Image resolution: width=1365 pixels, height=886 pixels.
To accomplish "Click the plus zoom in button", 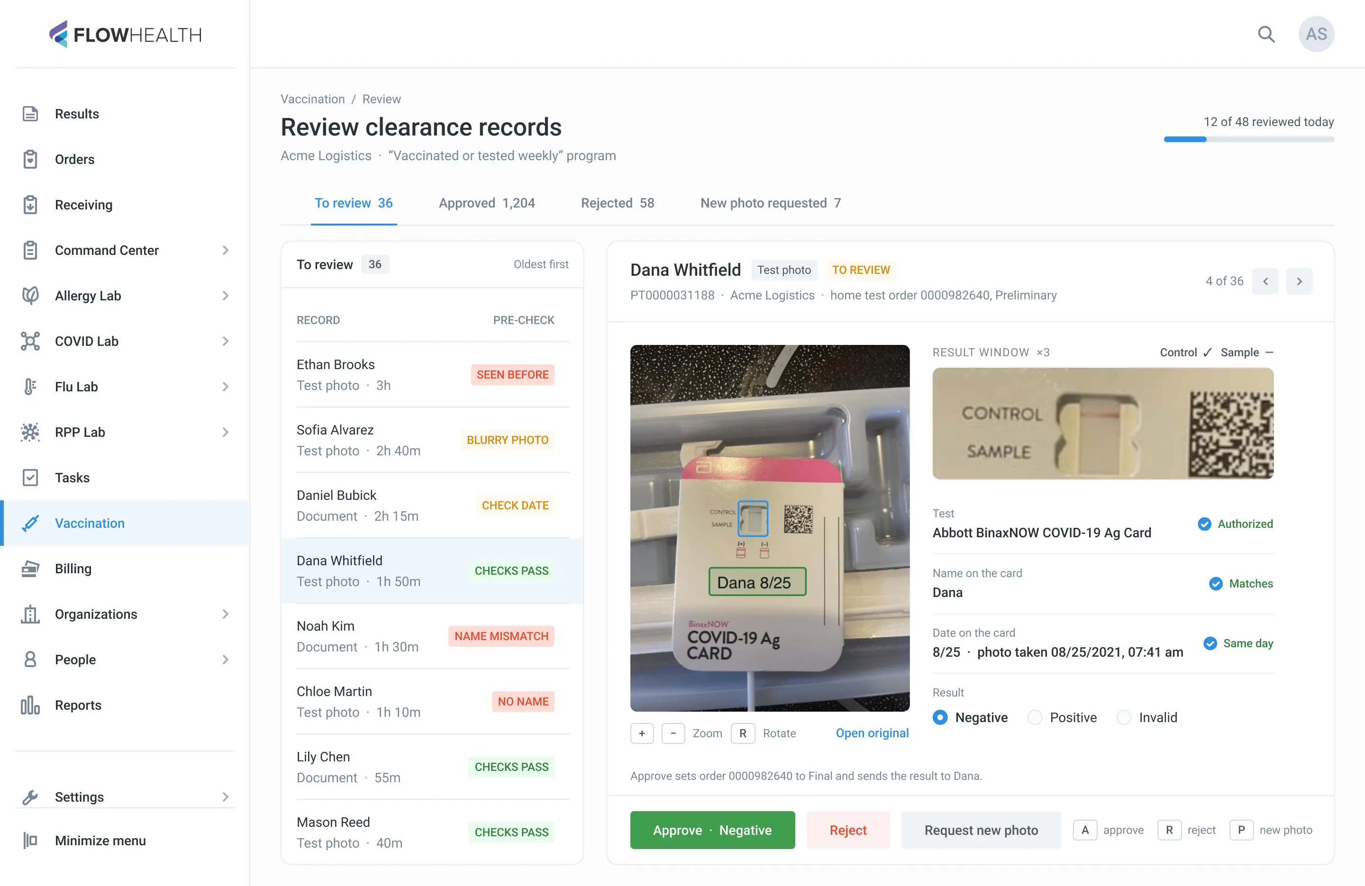I will click(642, 733).
